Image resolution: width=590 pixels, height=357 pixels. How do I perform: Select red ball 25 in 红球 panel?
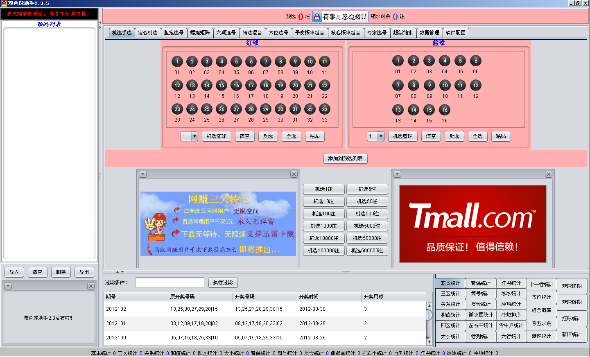click(207, 109)
